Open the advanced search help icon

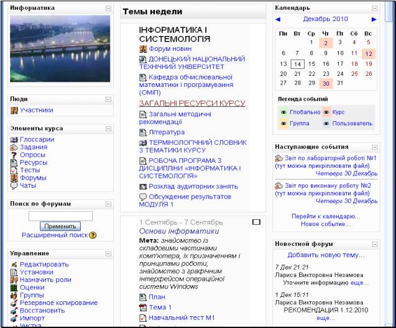(x=93, y=236)
